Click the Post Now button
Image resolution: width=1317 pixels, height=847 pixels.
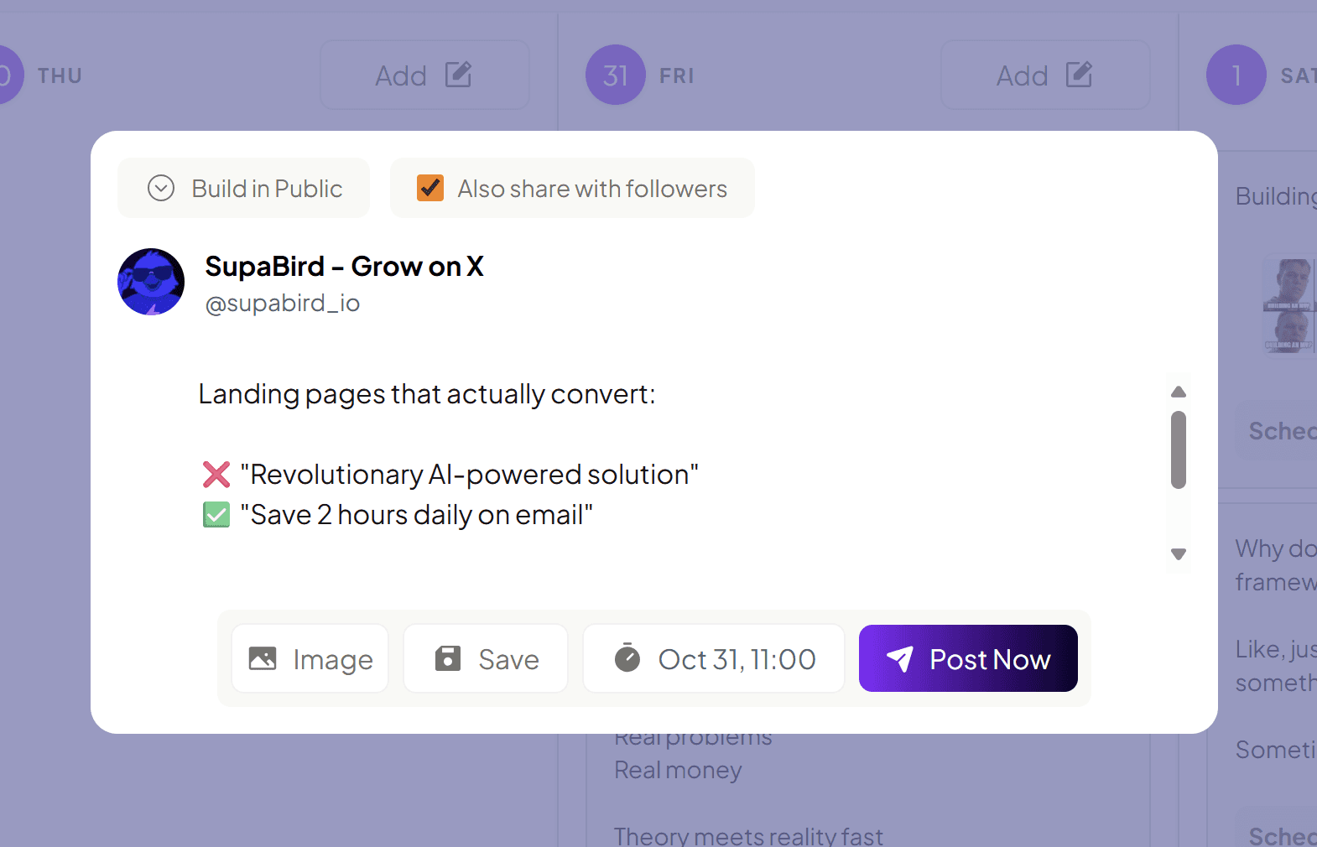click(x=968, y=658)
